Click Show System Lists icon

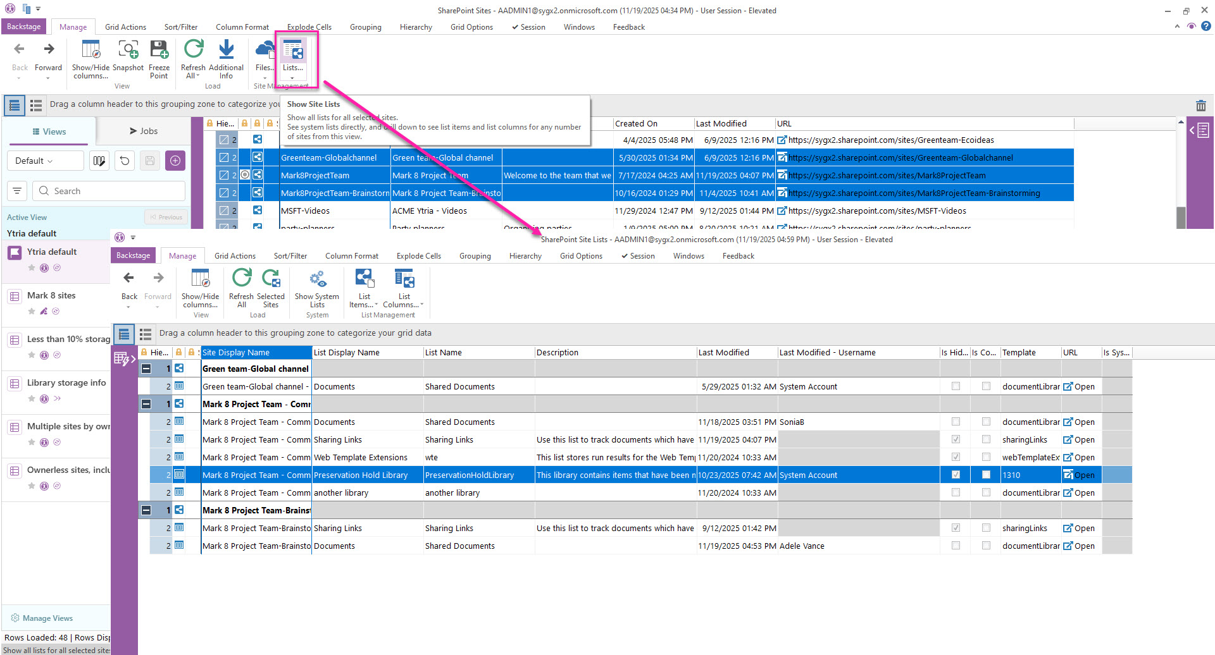tap(317, 279)
